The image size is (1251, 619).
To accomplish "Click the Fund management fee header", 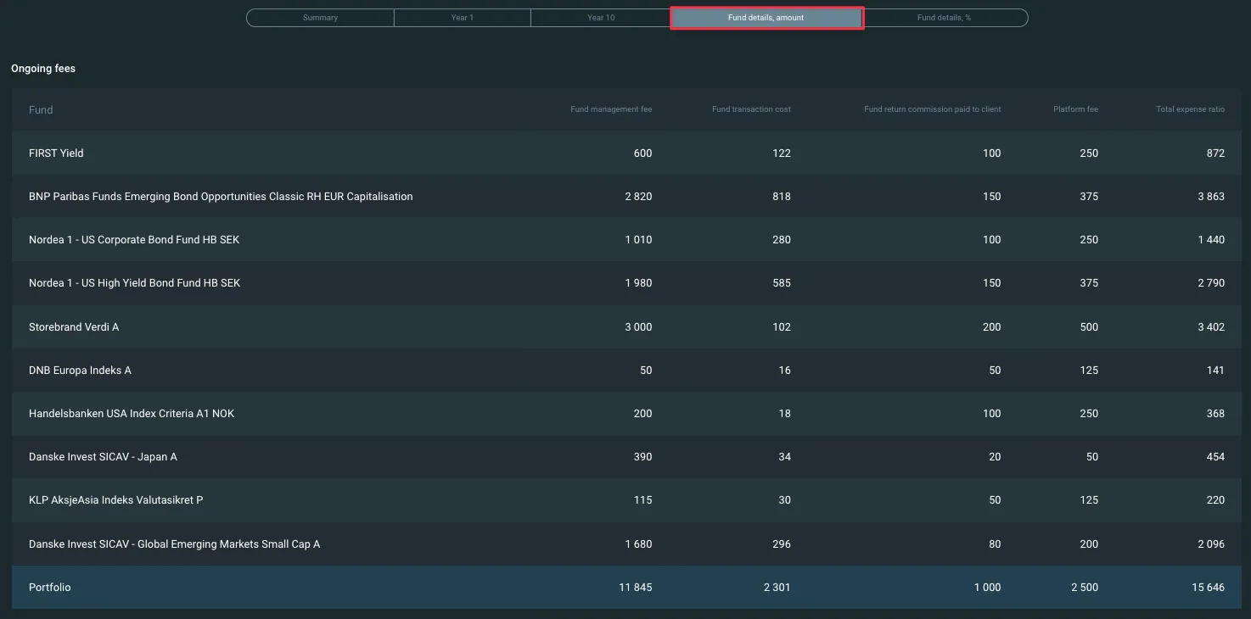I will coord(611,109).
